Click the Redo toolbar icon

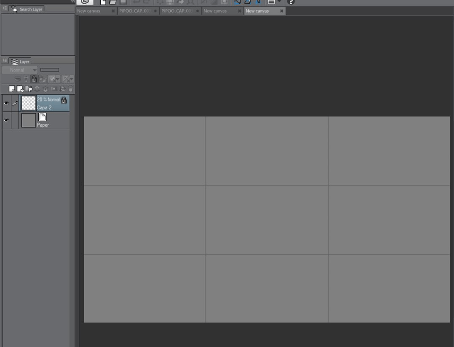pos(147,2)
